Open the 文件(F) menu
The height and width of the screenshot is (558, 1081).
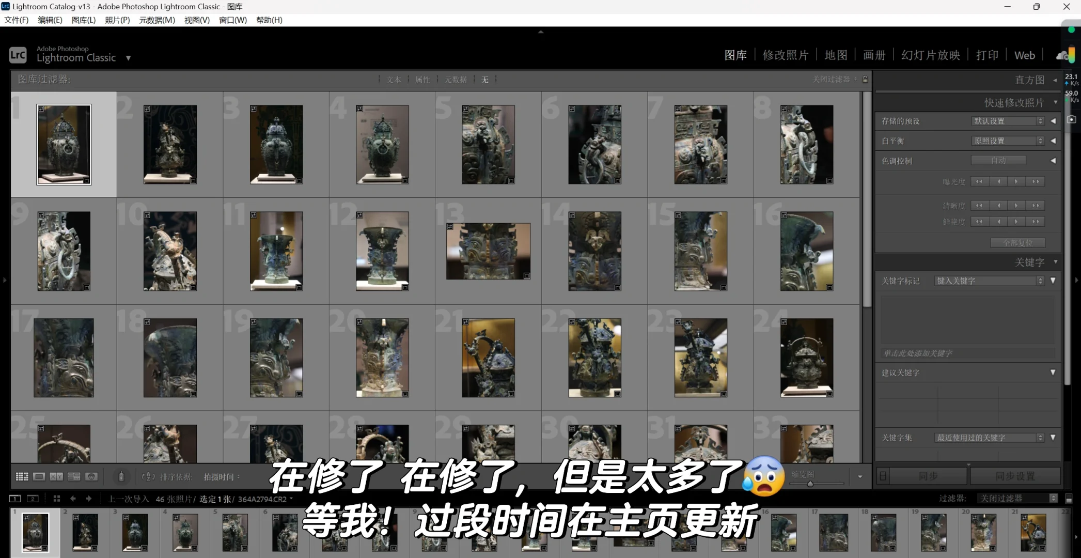click(x=17, y=20)
